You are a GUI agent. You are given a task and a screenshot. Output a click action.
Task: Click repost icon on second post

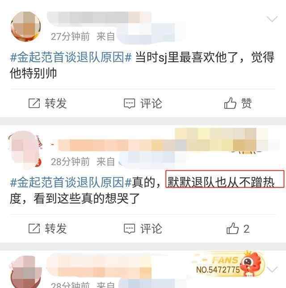pos(34,229)
